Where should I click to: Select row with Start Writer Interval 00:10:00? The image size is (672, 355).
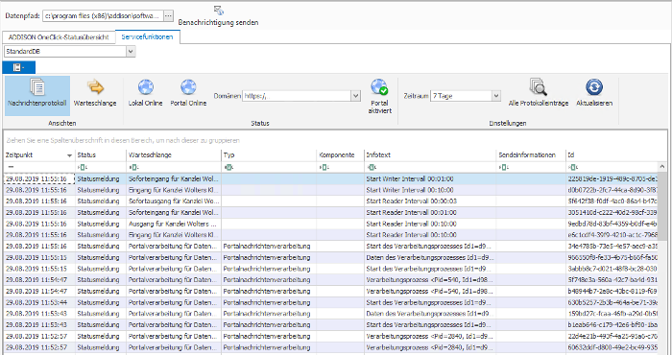(x=330, y=190)
